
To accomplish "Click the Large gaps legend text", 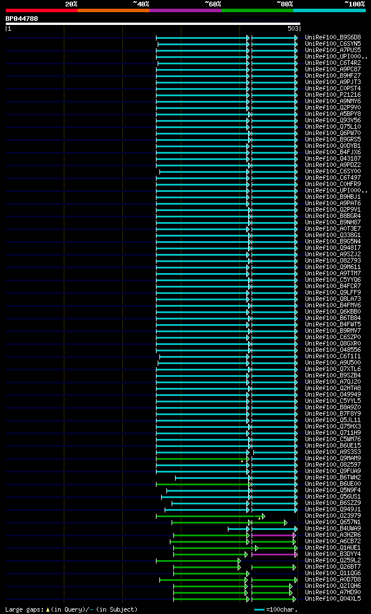I will (72, 609).
